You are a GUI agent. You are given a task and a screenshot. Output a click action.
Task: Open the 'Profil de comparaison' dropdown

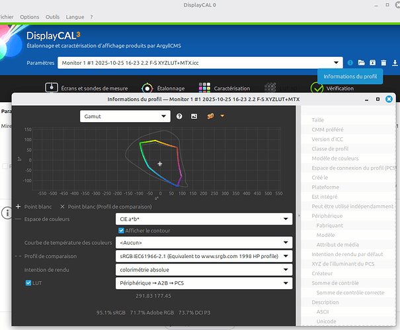tap(202, 256)
